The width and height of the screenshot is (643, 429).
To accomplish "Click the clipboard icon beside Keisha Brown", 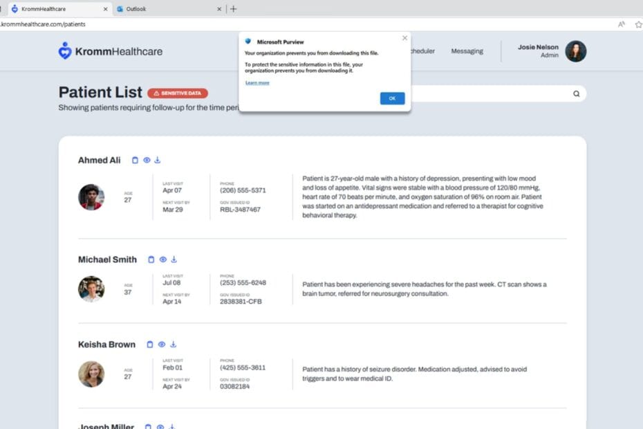I will coord(149,345).
